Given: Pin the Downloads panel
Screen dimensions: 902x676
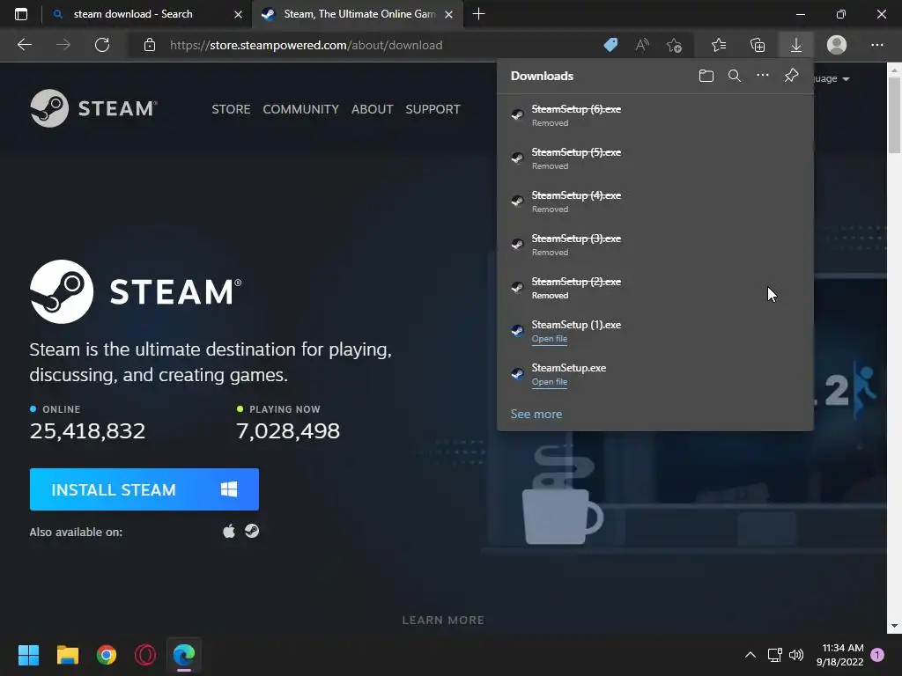Looking at the screenshot, I should (x=791, y=76).
